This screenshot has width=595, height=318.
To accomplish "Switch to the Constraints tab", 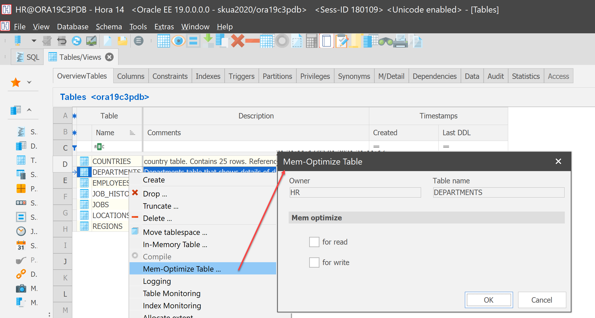I will point(170,76).
